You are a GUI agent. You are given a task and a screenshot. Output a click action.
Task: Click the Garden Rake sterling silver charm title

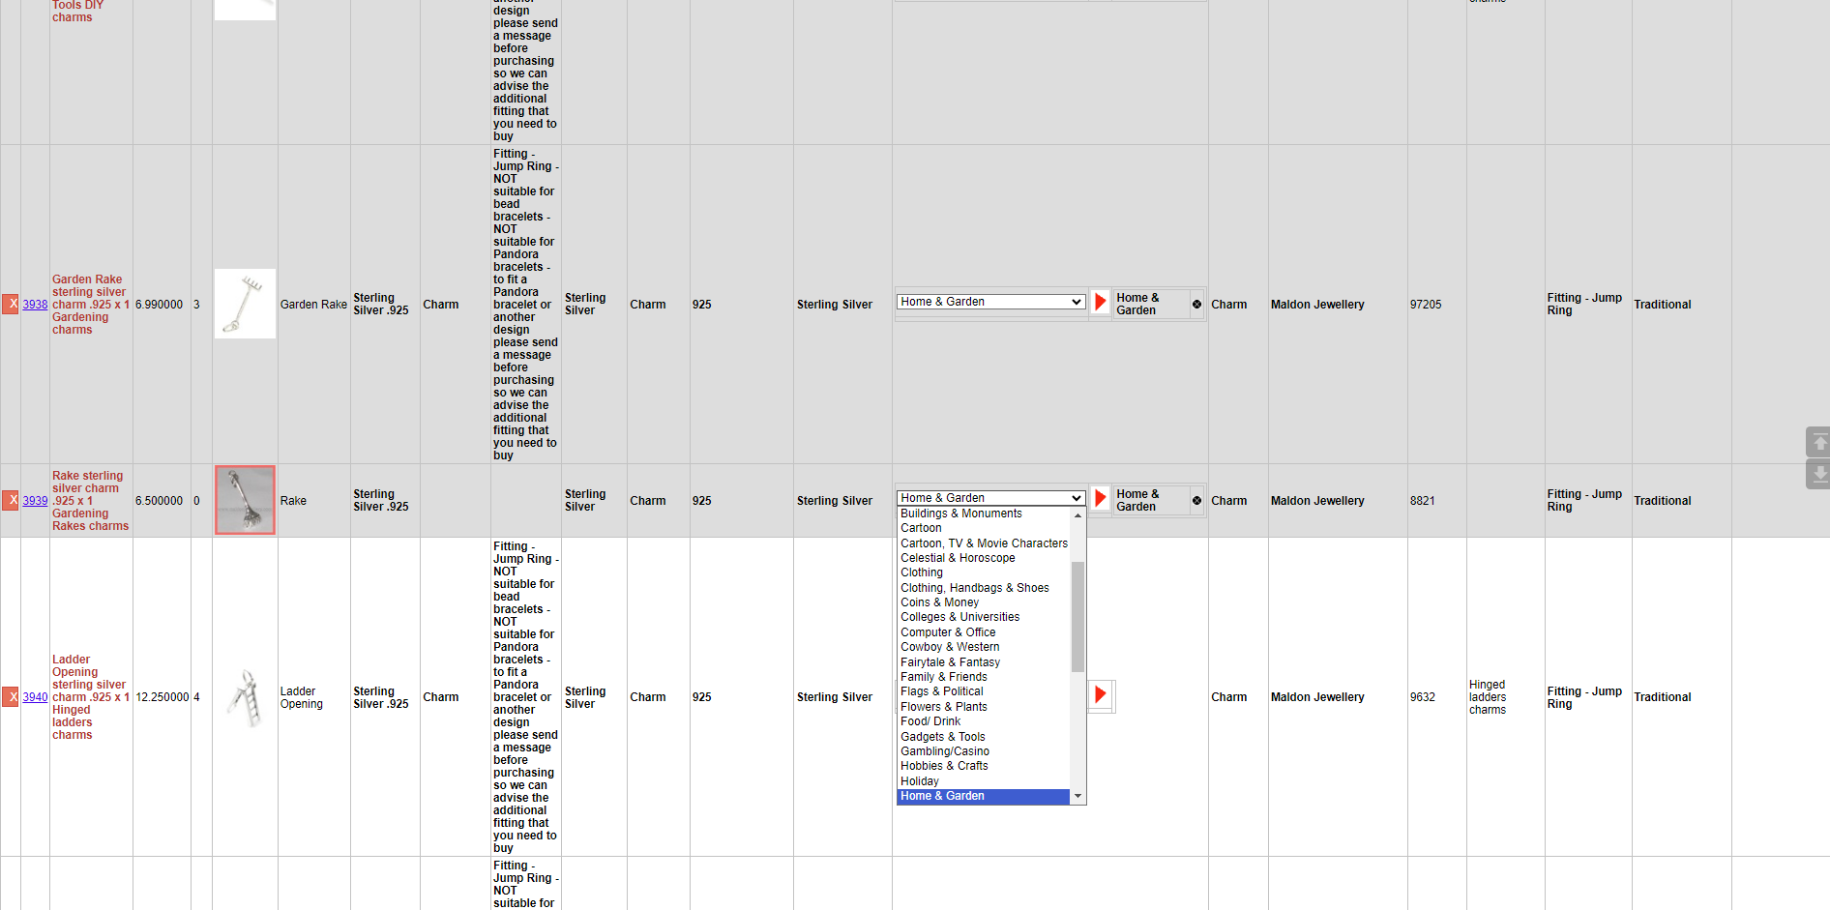90,305
